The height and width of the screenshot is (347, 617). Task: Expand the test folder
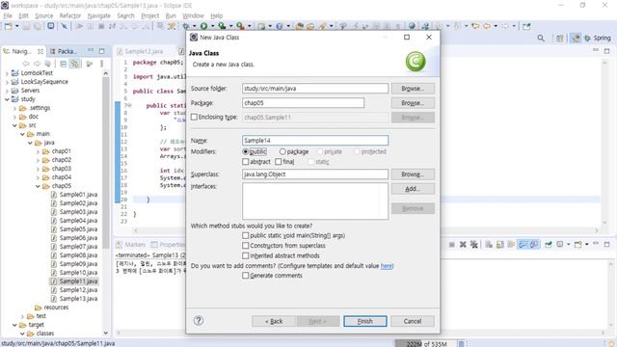[x=22, y=316]
